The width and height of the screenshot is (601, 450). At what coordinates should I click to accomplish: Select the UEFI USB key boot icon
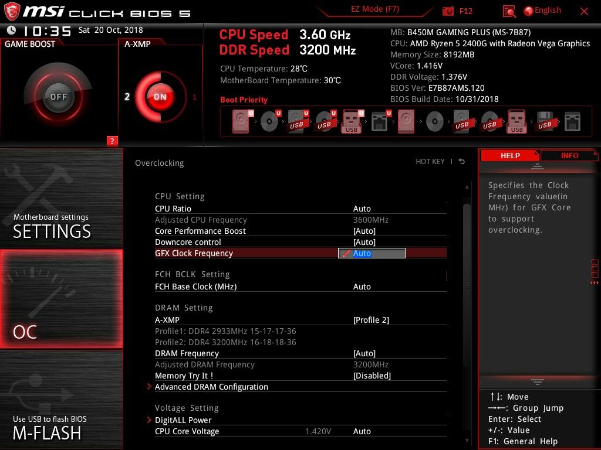pyautogui.click(x=352, y=122)
